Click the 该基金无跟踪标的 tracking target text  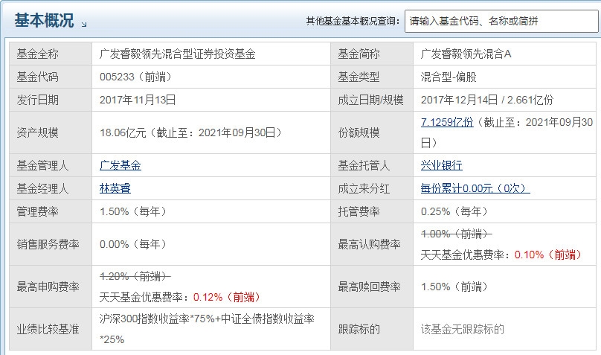(x=462, y=329)
